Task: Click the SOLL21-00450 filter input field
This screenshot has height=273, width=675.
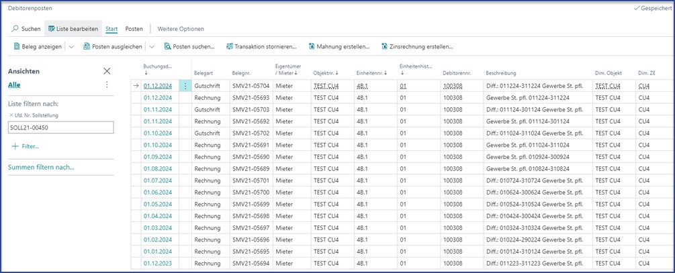Action: click(x=60, y=127)
